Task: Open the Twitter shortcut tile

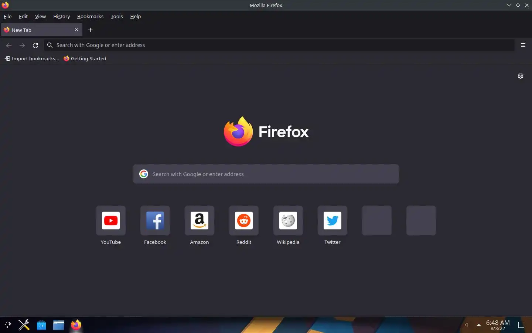Action: (332, 221)
